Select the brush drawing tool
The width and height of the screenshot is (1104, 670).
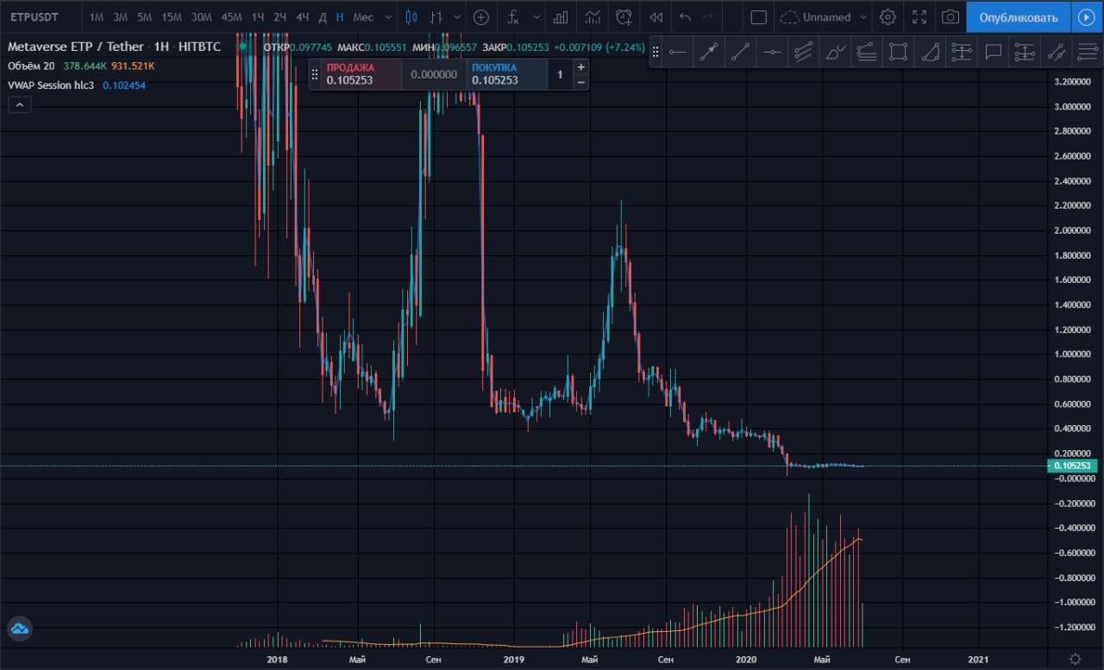(836, 53)
